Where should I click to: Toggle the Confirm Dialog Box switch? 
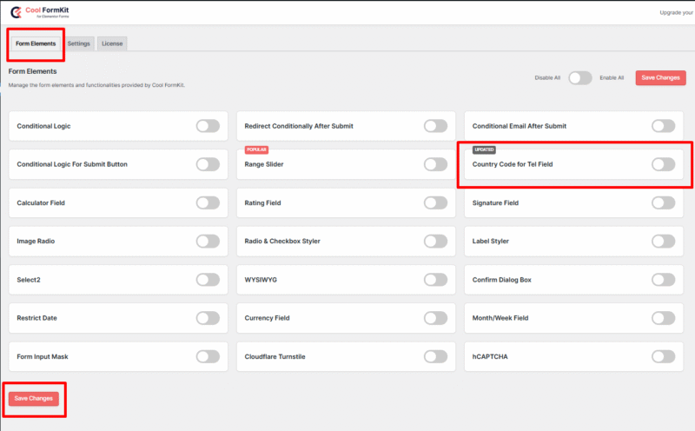click(x=663, y=280)
